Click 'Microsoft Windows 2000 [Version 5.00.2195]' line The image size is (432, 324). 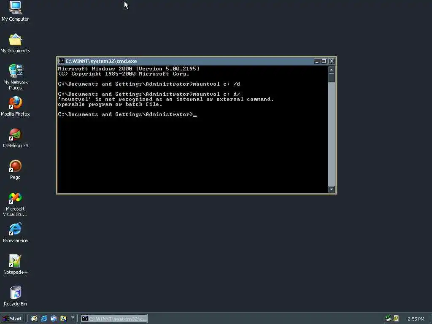129,69
